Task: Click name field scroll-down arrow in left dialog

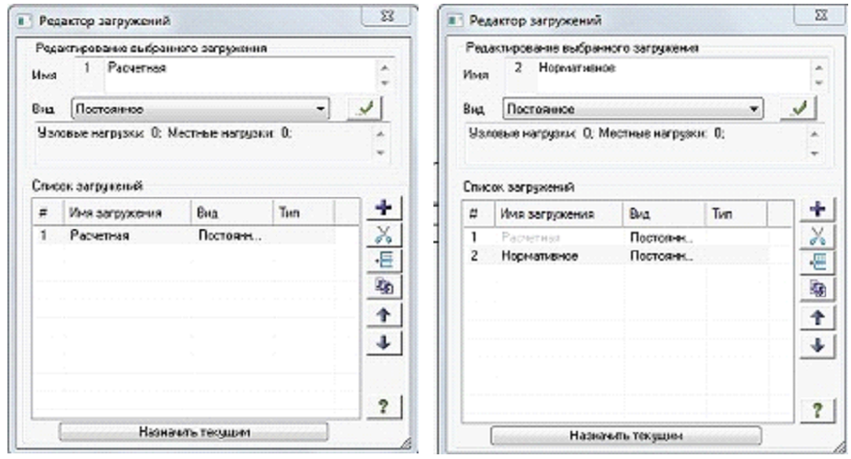Action: coord(385,84)
